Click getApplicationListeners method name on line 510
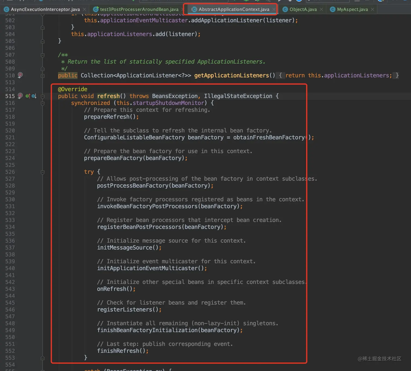The height and width of the screenshot is (371, 411). tap(232, 75)
